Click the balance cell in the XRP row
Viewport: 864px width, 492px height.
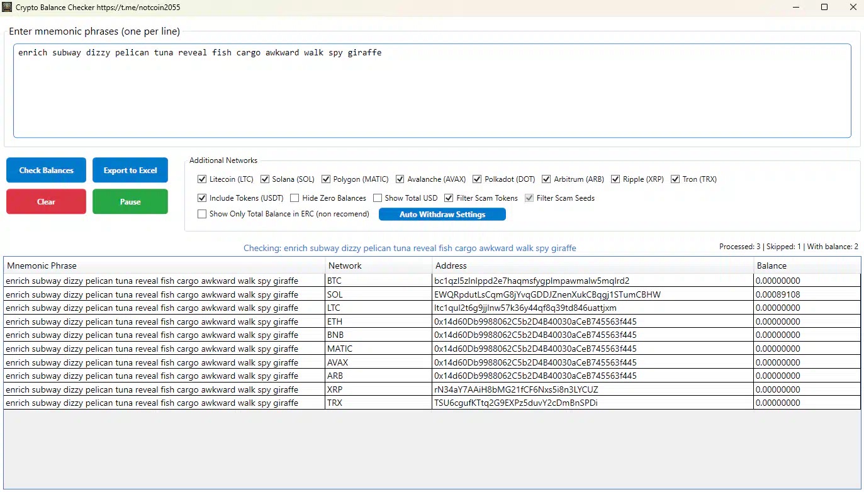807,389
